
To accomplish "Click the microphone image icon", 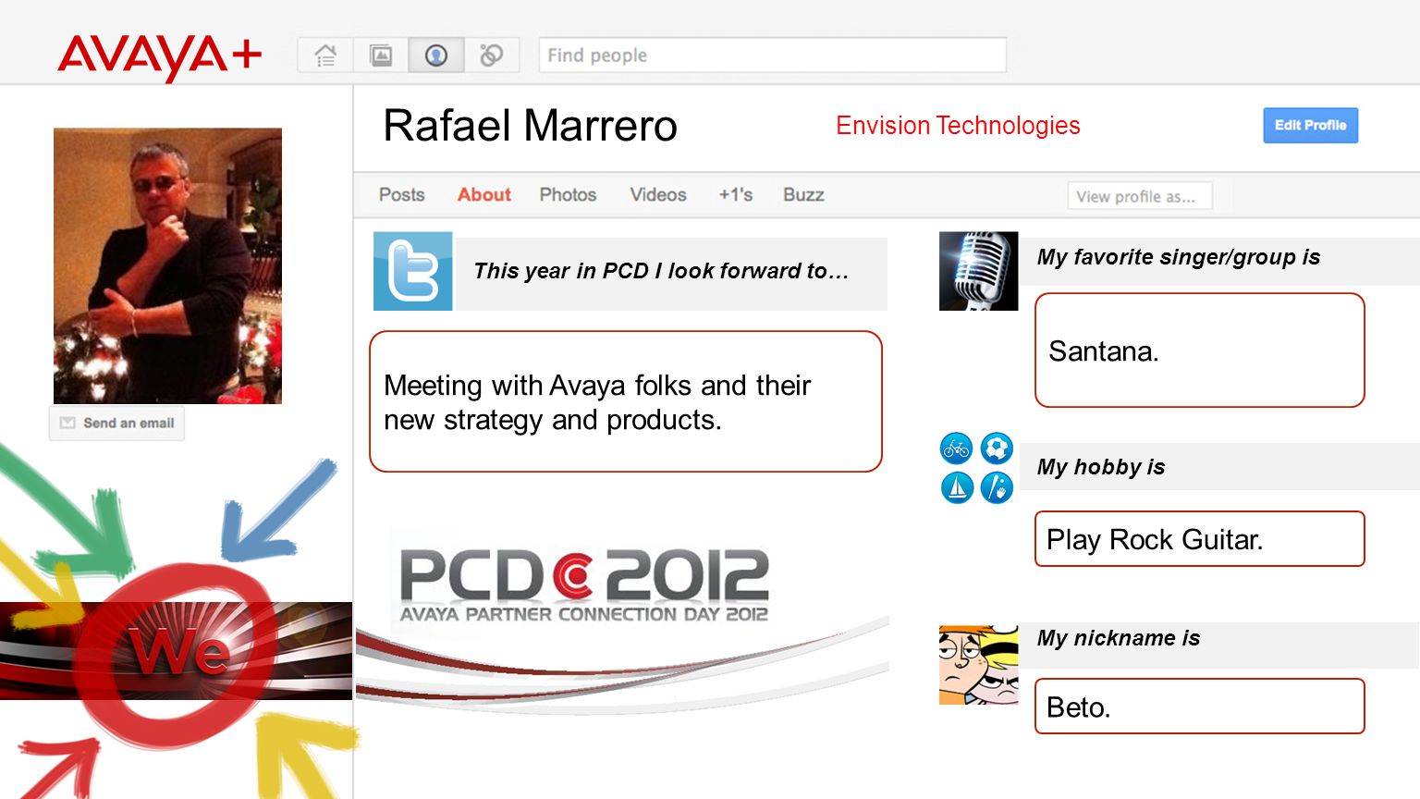I will (x=978, y=271).
